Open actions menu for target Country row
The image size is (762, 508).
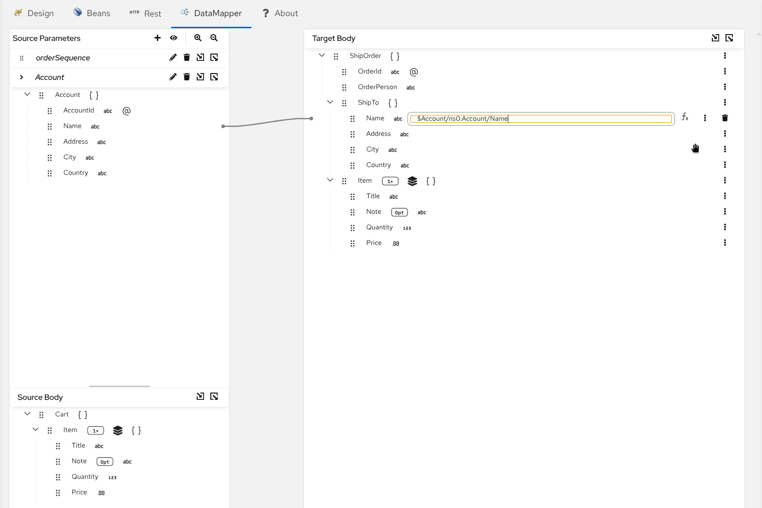pos(725,165)
